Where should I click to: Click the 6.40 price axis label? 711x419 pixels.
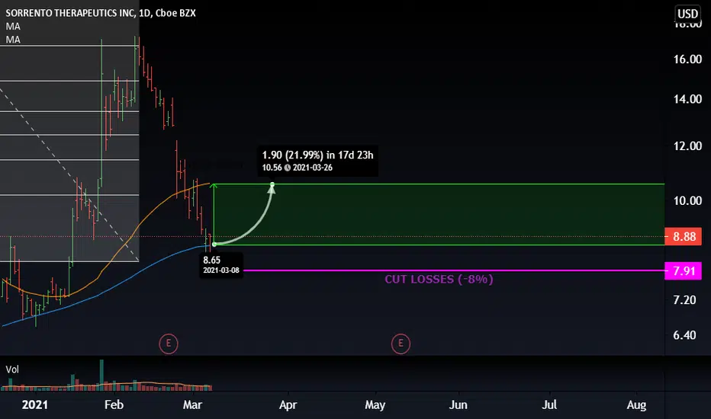click(x=684, y=334)
